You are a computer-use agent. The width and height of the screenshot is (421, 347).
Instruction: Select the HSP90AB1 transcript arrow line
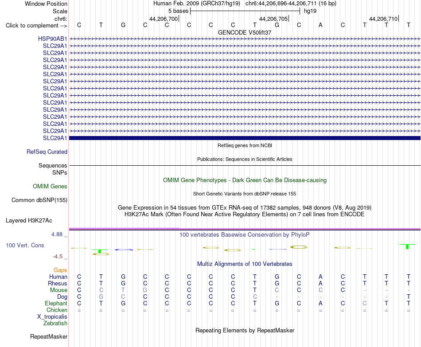coord(245,39)
